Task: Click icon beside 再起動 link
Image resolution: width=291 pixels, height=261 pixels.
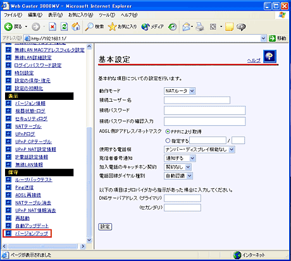Action: (8, 218)
